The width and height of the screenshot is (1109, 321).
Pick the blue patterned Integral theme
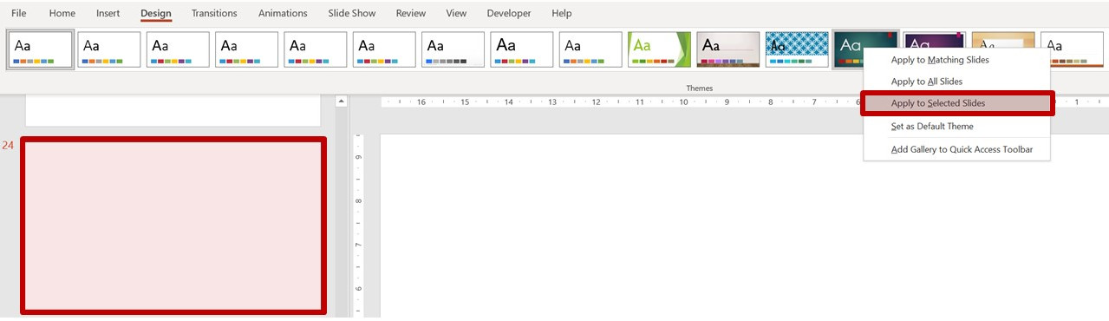pyautogui.click(x=797, y=49)
